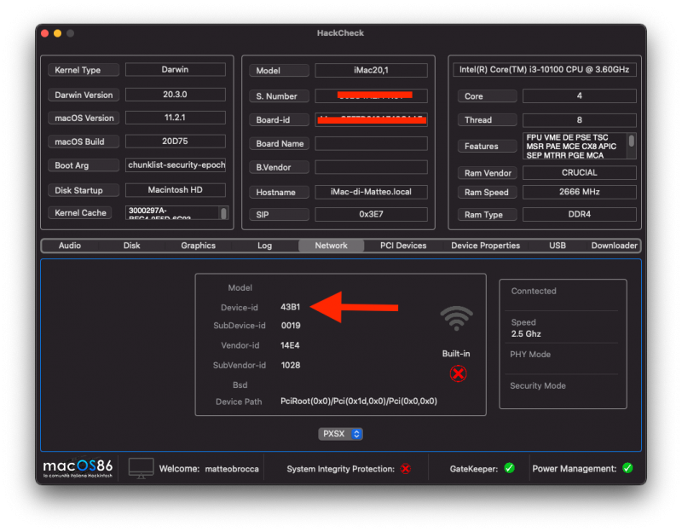This screenshot has width=682, height=532.
Task: Click the CPU name field
Action: [545, 70]
